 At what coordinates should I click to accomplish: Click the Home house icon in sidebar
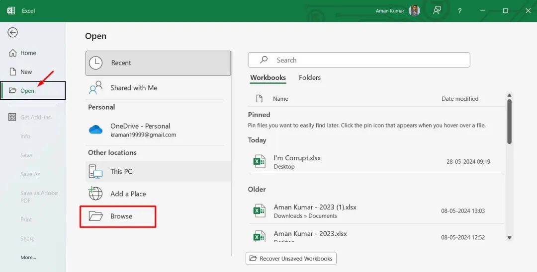[12, 53]
